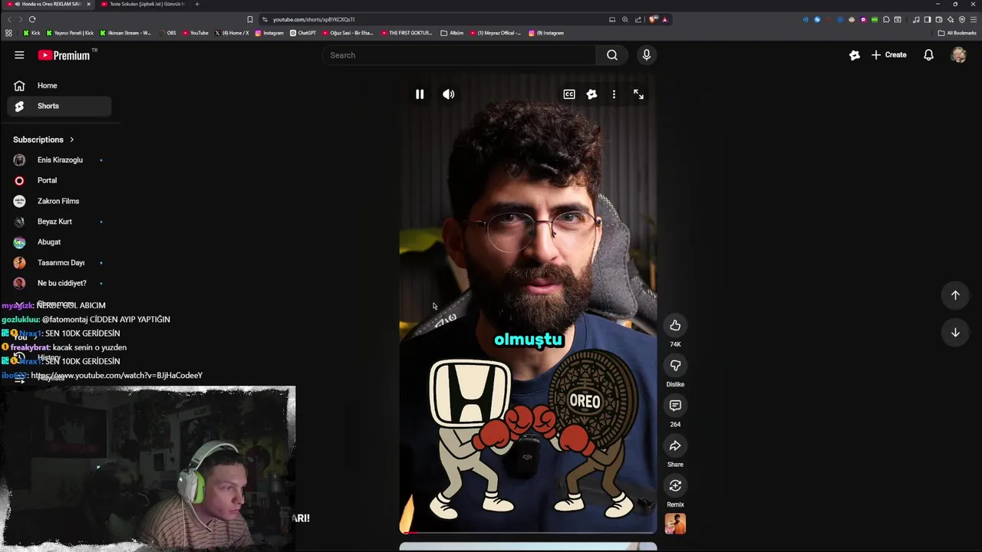Select Home in the sidebar
The image size is (982, 552).
tap(59, 86)
